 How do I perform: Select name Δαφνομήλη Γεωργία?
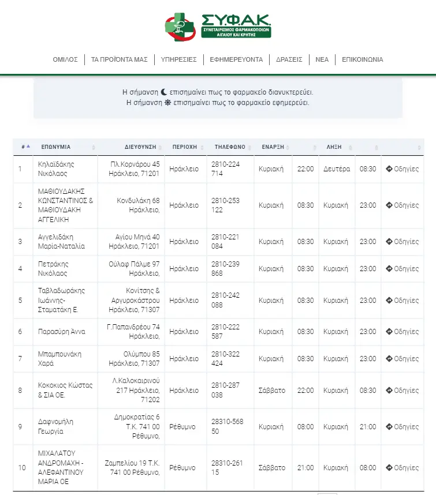pyautogui.click(x=55, y=426)
